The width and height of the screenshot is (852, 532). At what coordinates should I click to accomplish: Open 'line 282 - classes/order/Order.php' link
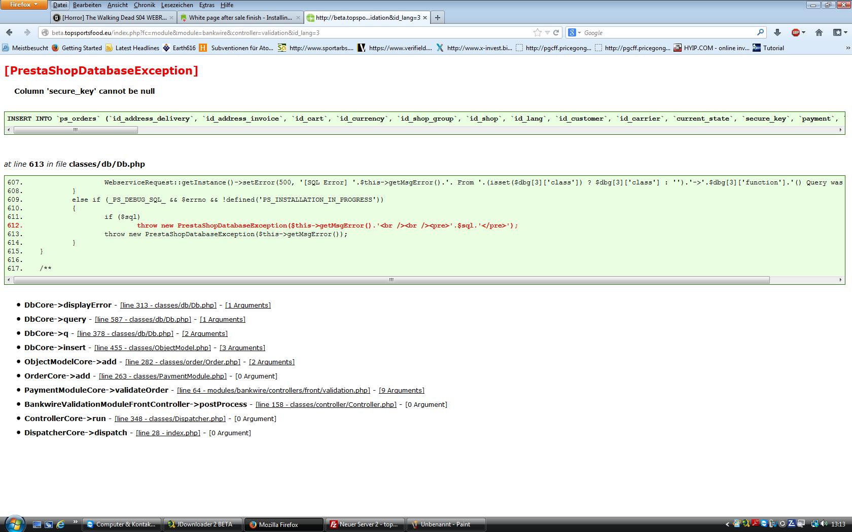[183, 362]
